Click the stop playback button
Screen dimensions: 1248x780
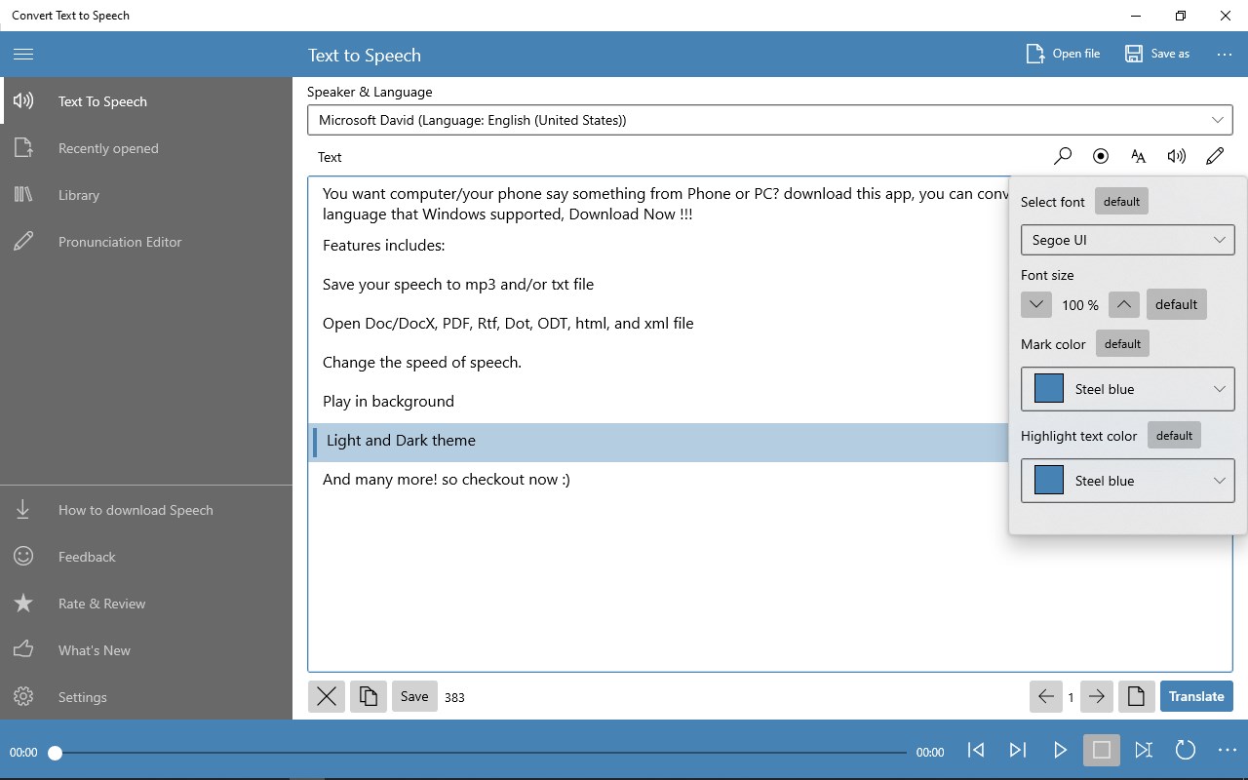coord(1102,750)
